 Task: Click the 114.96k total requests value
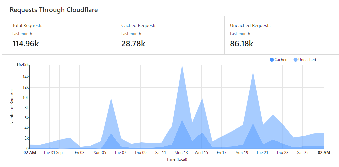coord(25,43)
